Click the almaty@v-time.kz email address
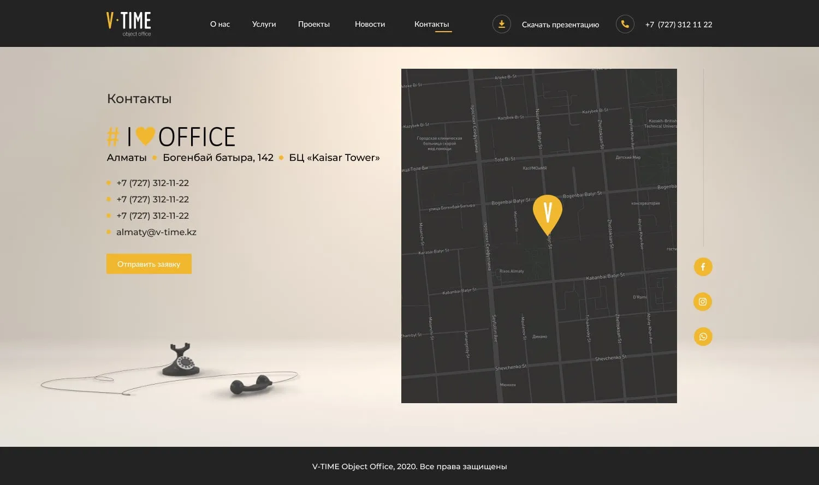The image size is (819, 485). [156, 232]
